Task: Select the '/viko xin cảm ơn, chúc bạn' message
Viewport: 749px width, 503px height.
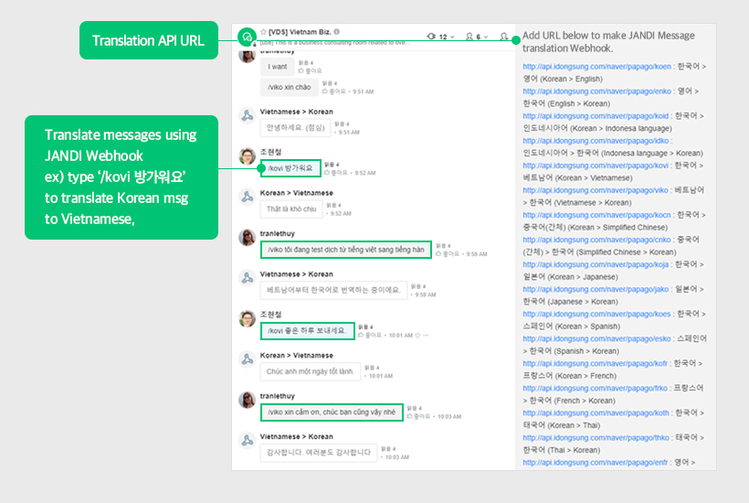Action: coord(332,412)
